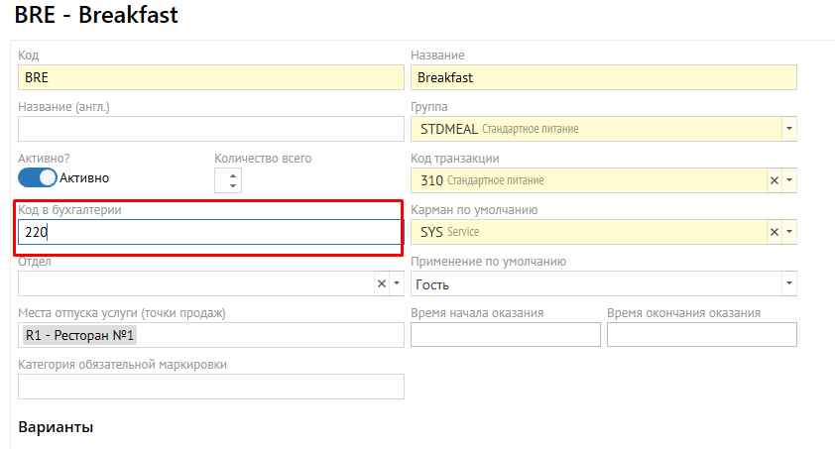Clear the Отдел field using X icon
The image size is (835, 449).
(382, 283)
